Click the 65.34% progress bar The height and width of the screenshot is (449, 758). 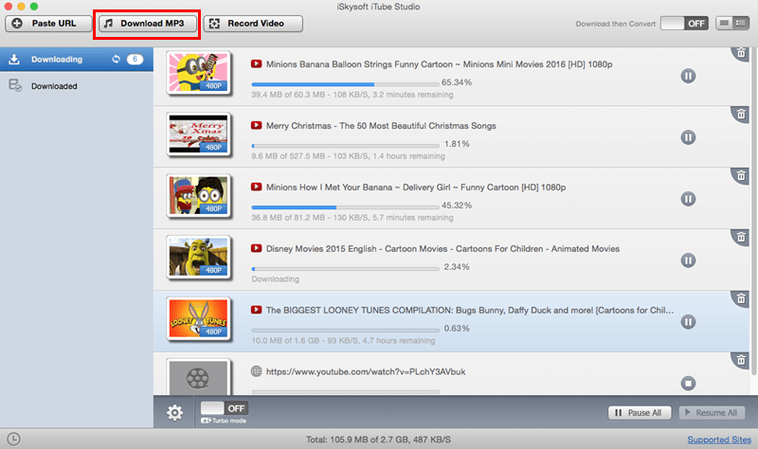click(x=345, y=84)
